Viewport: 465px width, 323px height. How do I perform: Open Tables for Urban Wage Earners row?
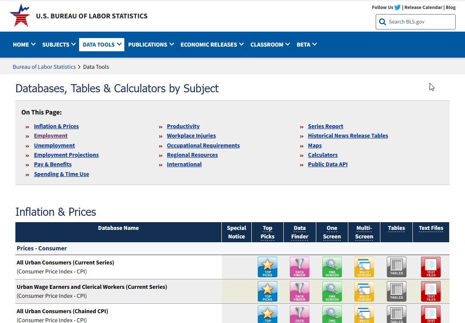(x=397, y=291)
